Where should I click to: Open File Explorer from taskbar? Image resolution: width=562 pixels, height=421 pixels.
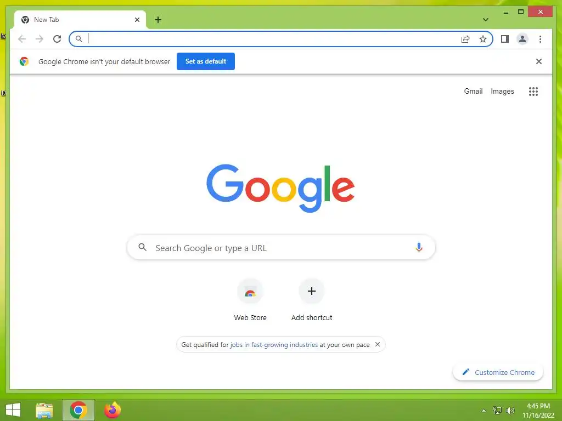click(x=44, y=410)
